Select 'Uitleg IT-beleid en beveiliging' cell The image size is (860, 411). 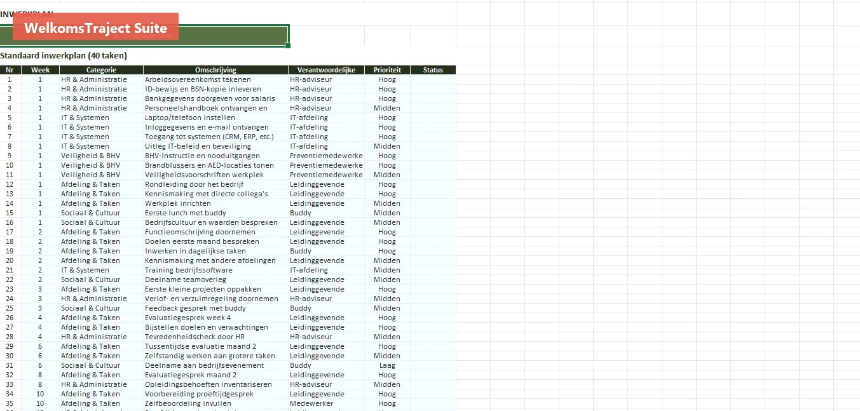pos(216,146)
